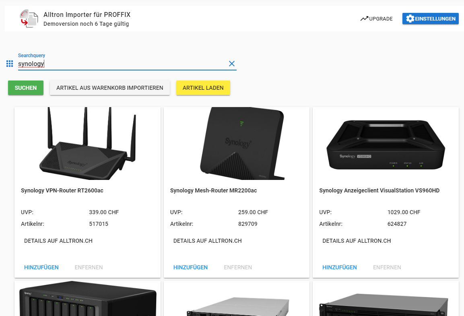Click the Alltron Importer logo icon

(28, 19)
